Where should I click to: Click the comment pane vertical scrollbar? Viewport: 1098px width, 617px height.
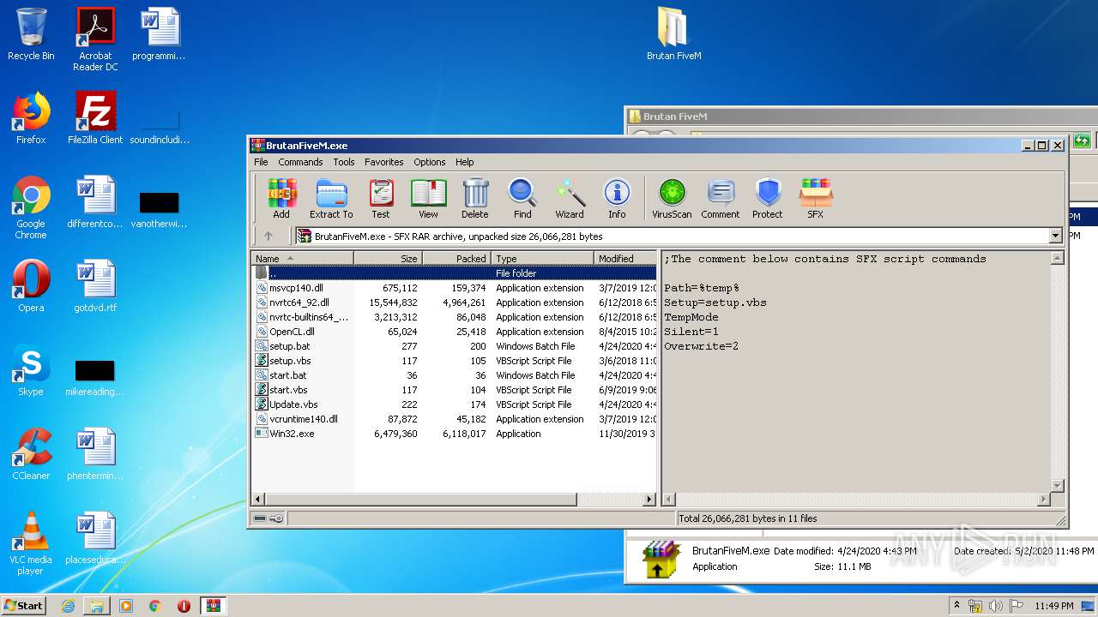[x=1058, y=371]
